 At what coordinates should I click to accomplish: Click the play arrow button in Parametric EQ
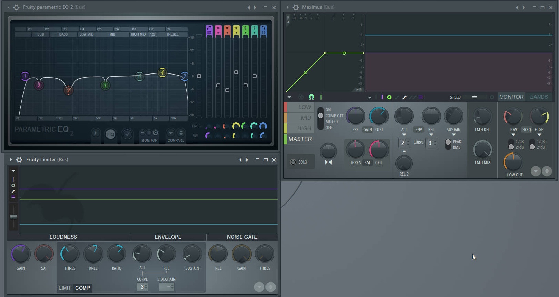click(x=95, y=133)
